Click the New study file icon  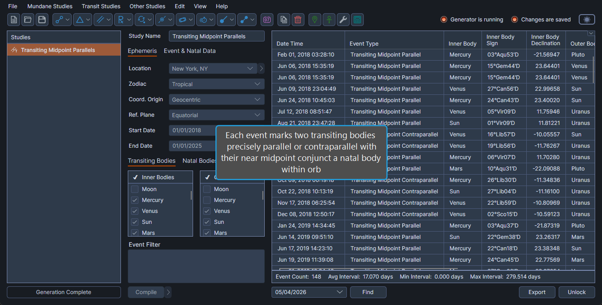[x=14, y=20]
